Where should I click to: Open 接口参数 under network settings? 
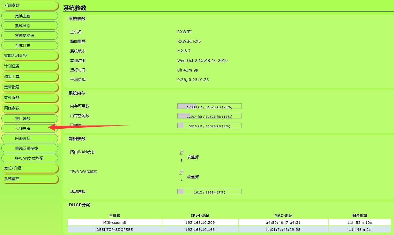(30, 118)
